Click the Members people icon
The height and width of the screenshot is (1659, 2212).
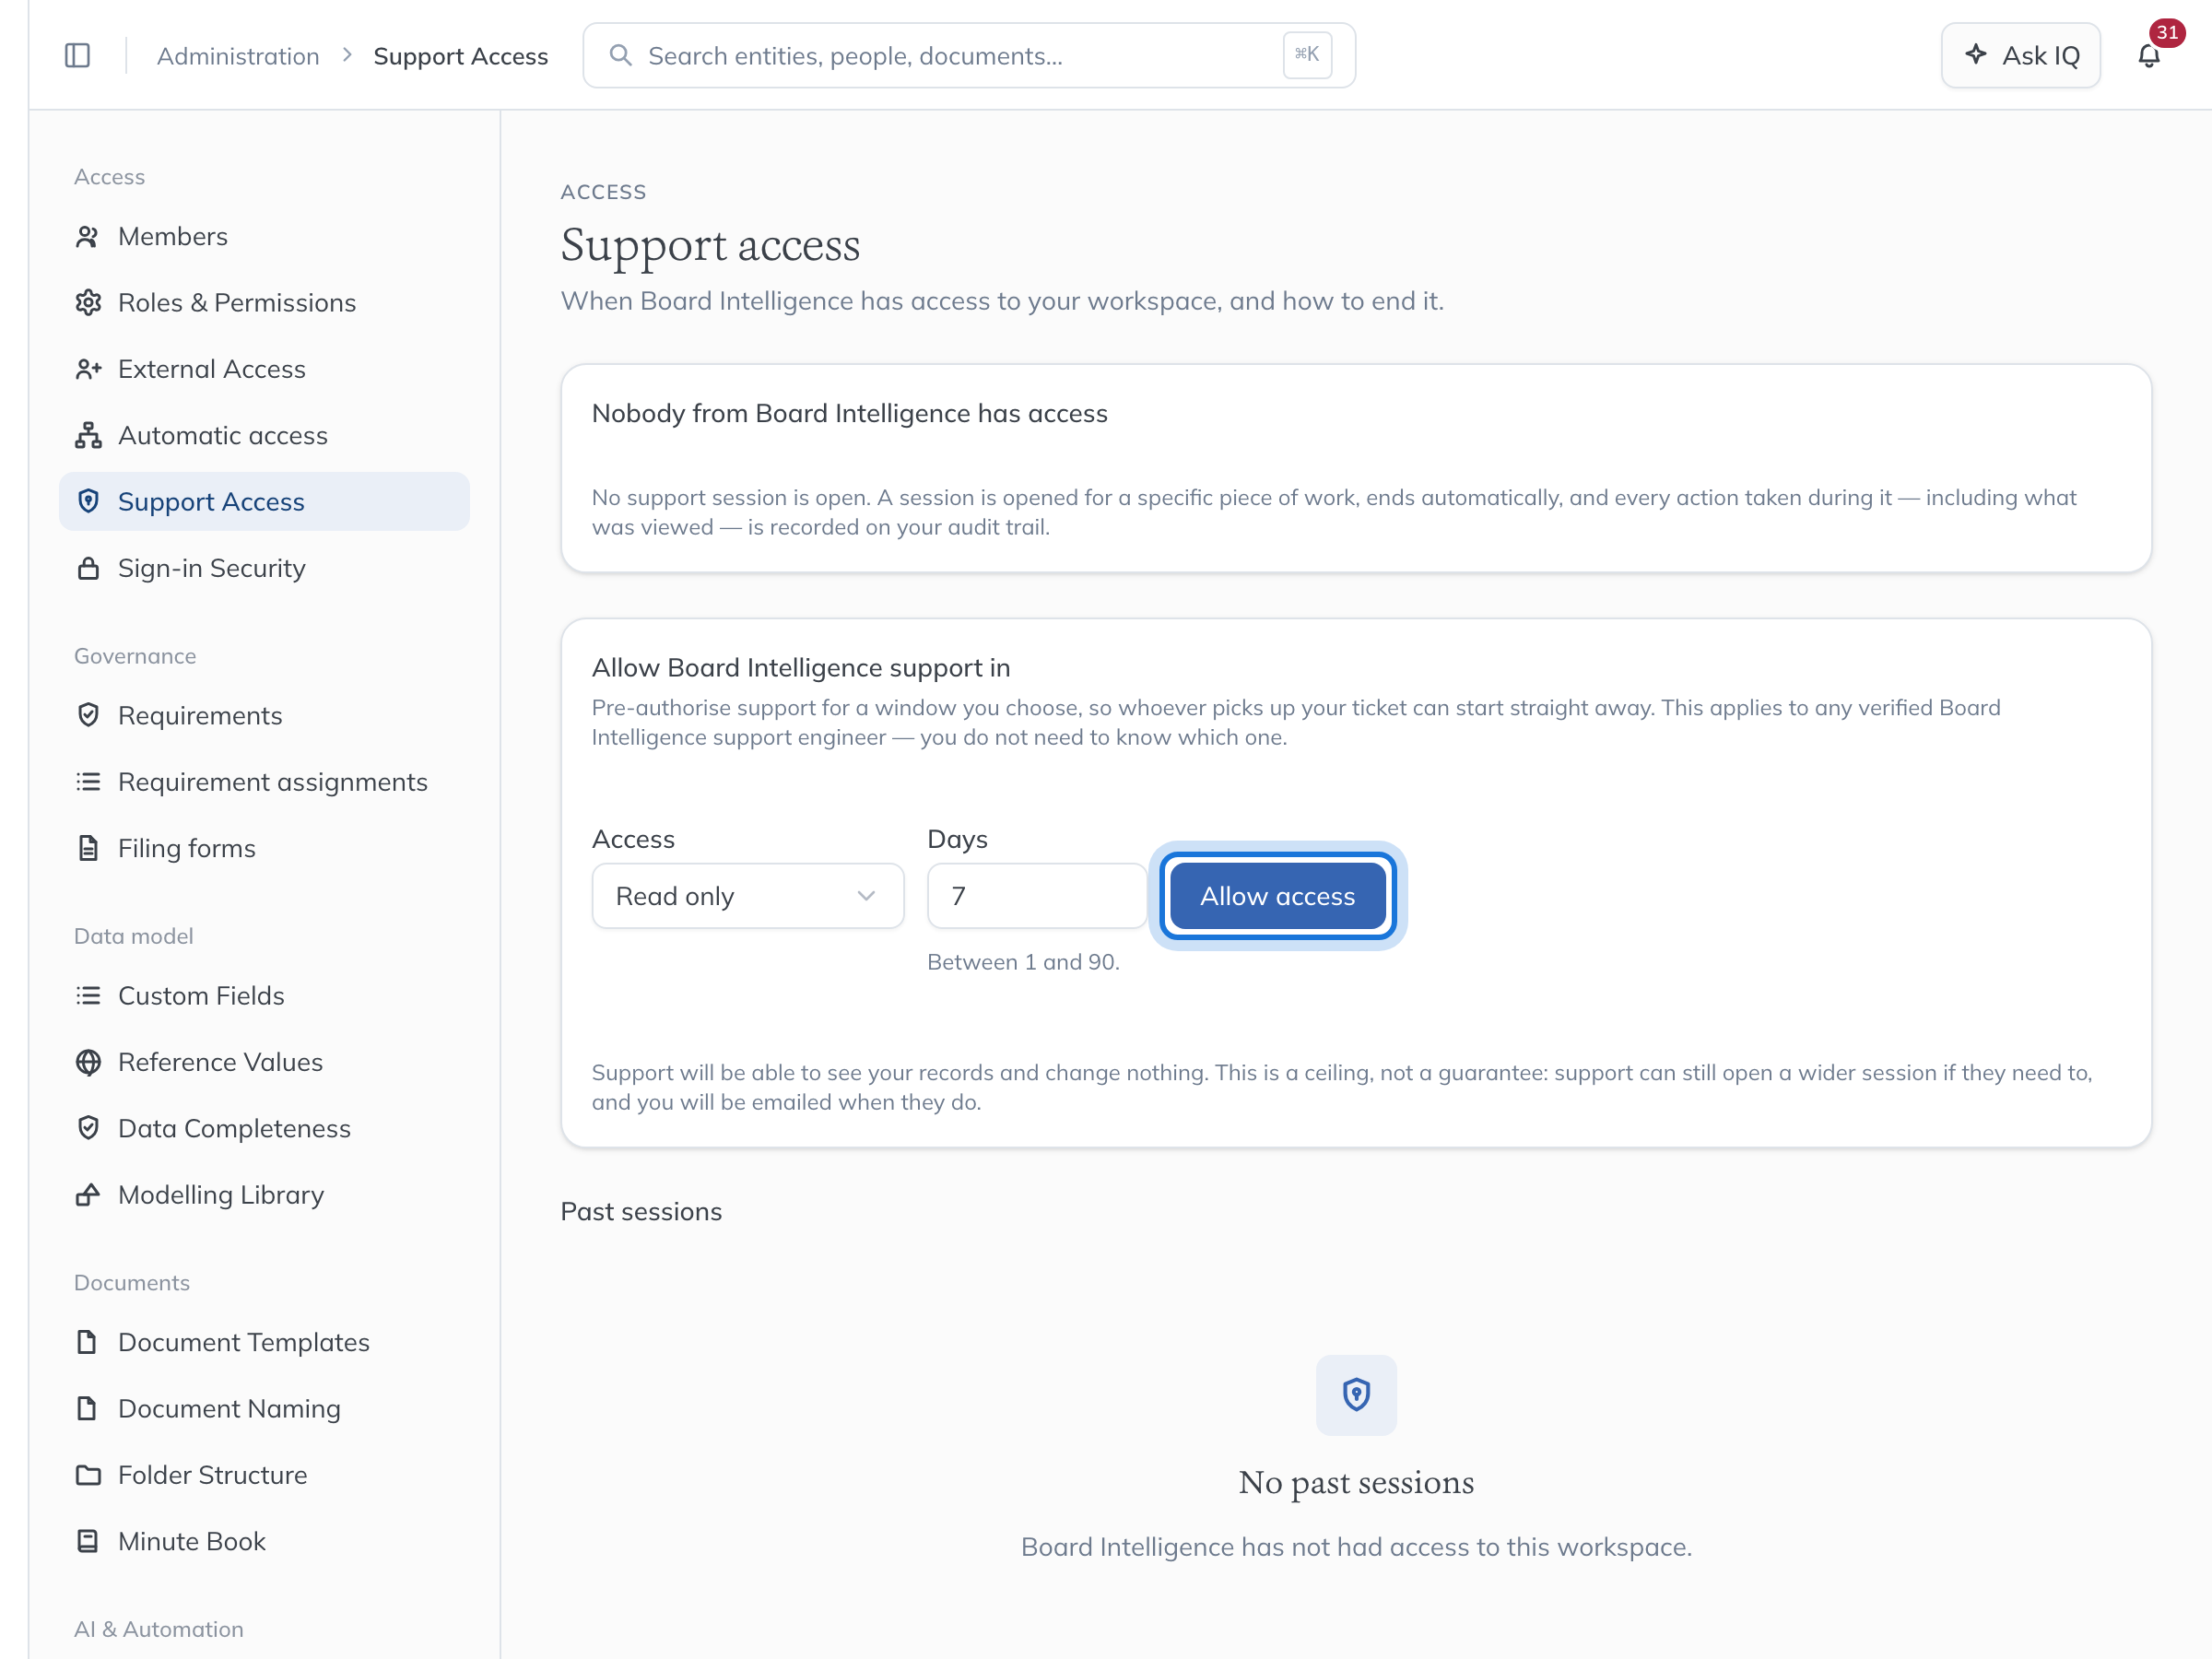click(88, 236)
